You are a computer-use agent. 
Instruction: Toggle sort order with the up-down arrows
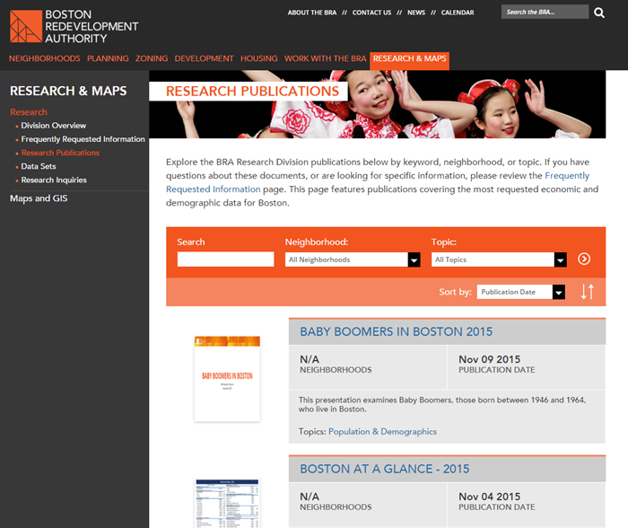pyautogui.click(x=587, y=292)
